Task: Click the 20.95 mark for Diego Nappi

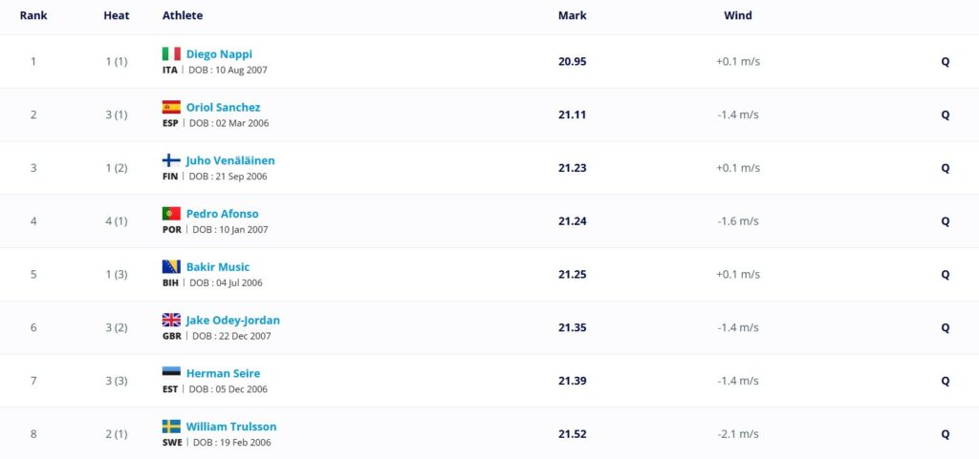Action: pos(573,62)
